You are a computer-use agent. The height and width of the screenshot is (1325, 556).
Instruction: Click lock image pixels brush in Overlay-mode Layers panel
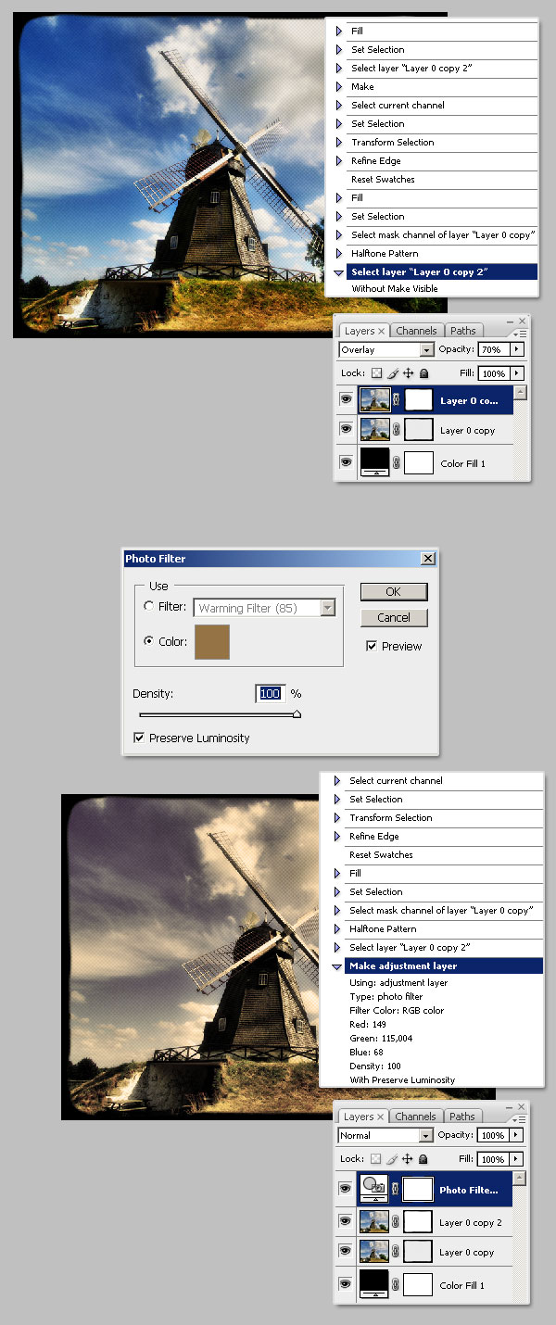(x=392, y=373)
